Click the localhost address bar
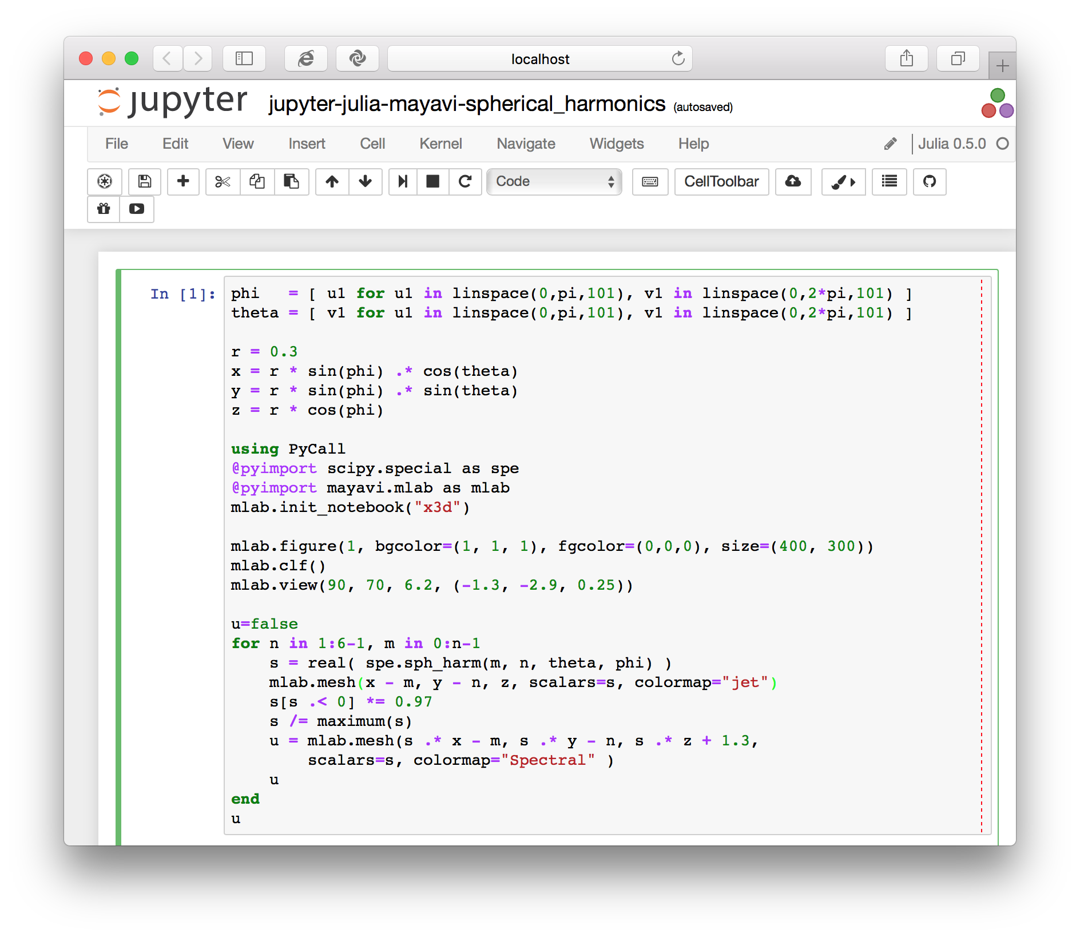Screen dimensions: 1080x937 [540, 58]
